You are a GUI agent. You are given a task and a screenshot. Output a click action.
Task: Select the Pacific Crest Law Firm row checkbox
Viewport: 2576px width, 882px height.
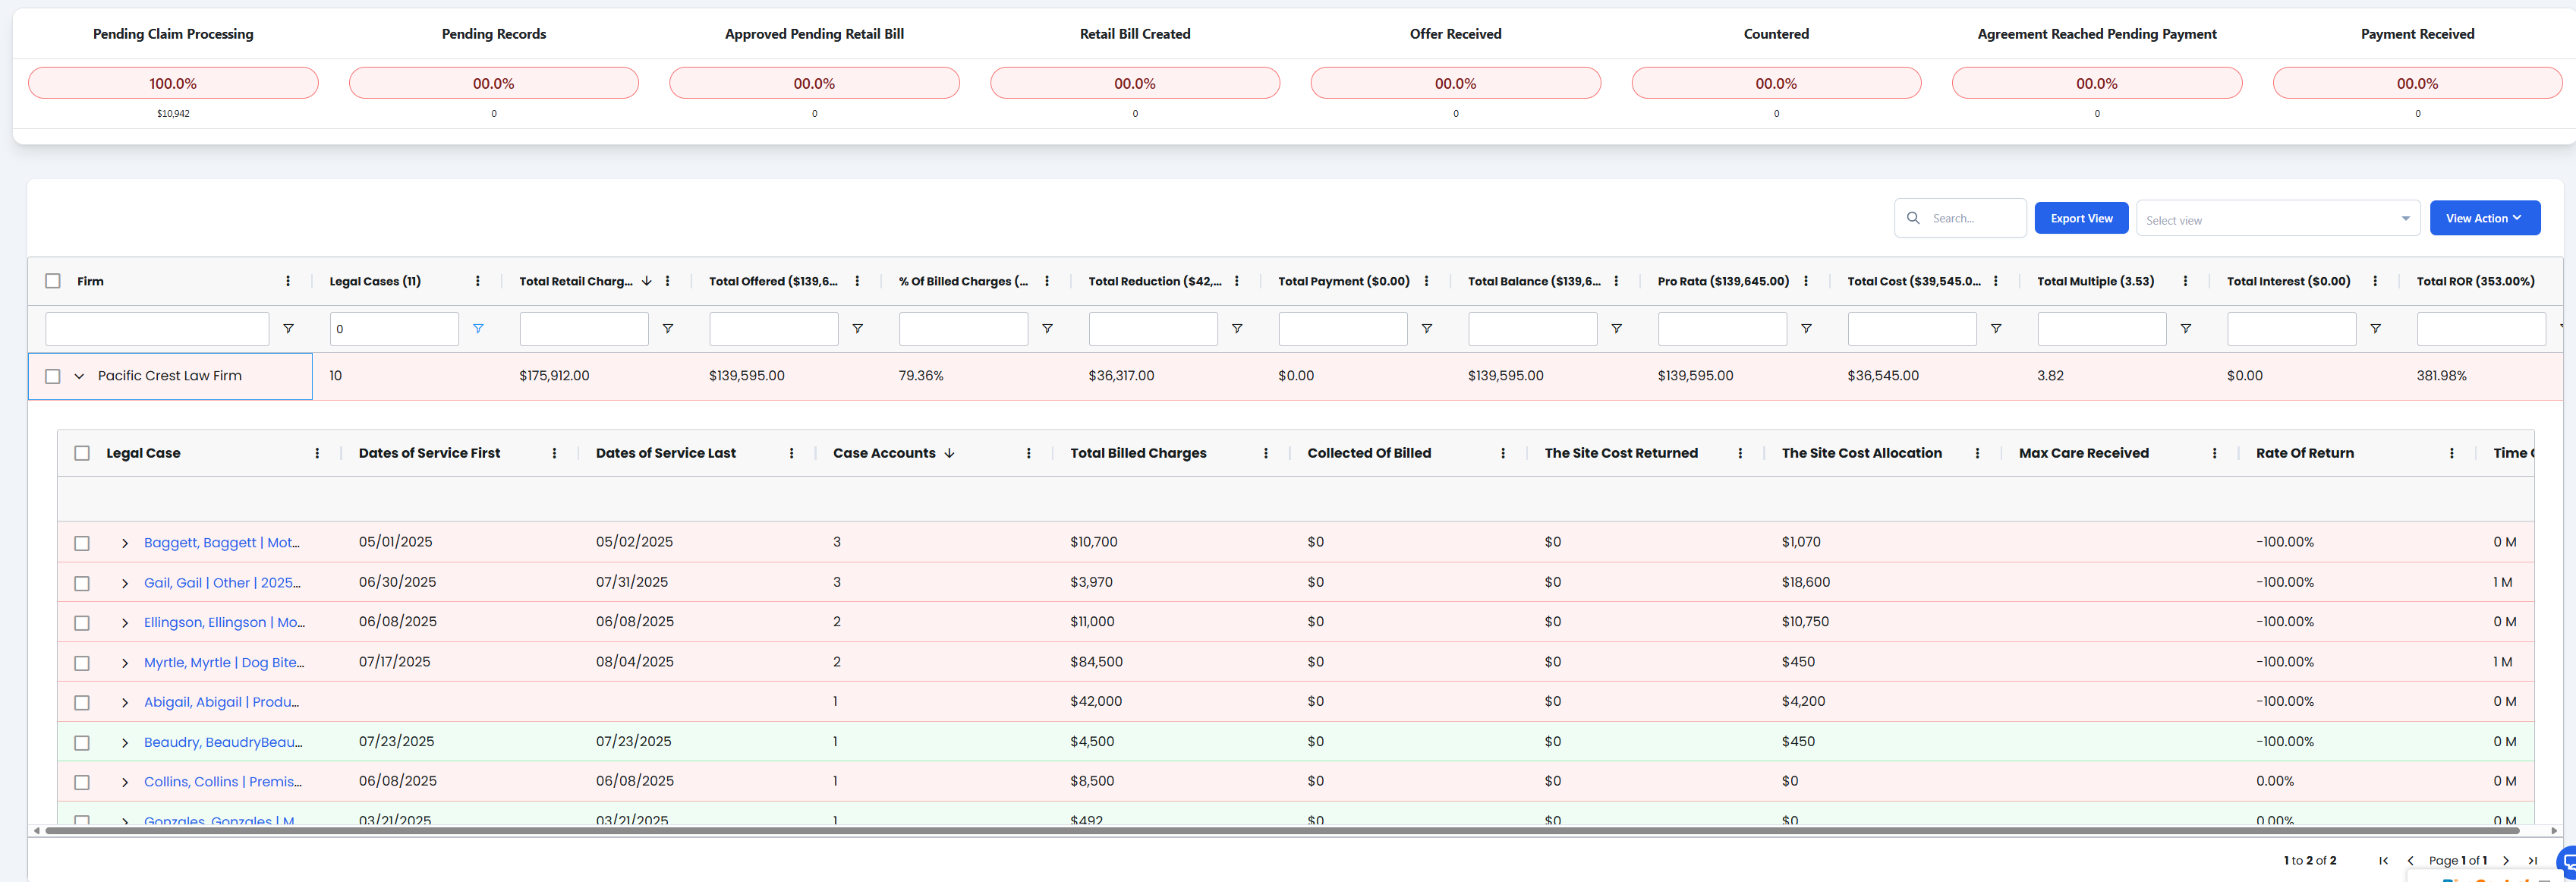click(x=52, y=376)
